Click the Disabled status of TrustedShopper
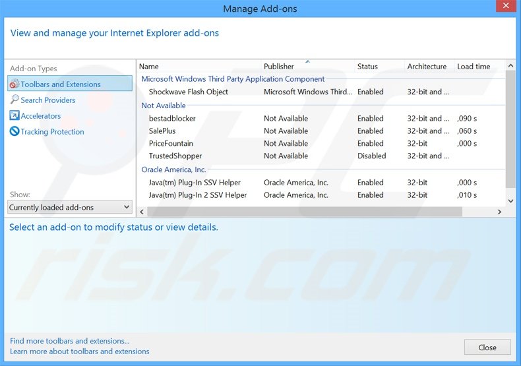The height and width of the screenshot is (366, 521). pyautogui.click(x=371, y=156)
